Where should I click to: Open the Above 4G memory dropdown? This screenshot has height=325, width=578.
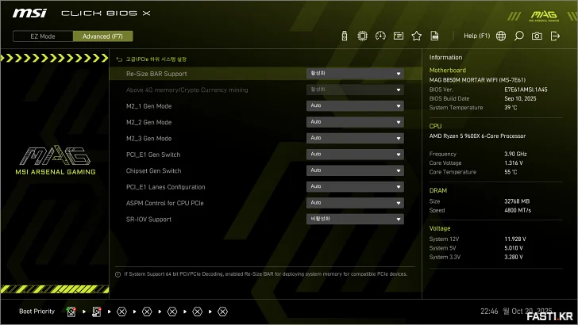(355, 90)
